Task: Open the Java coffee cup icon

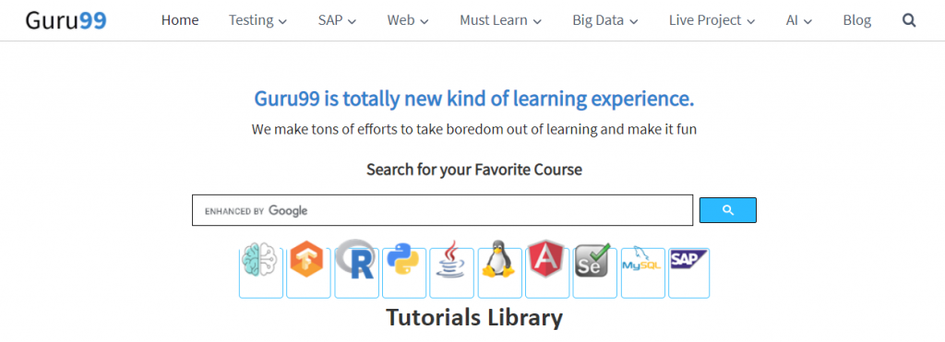Action: (x=451, y=273)
